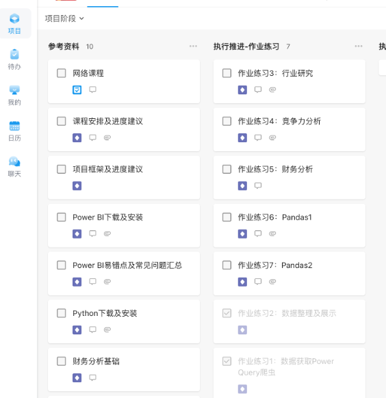Open the 执行推进-作业练习 column options menu
This screenshot has width=386, height=398.
pyautogui.click(x=359, y=47)
